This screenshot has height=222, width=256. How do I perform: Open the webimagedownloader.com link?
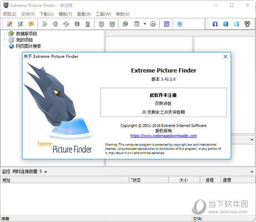pos(163,136)
